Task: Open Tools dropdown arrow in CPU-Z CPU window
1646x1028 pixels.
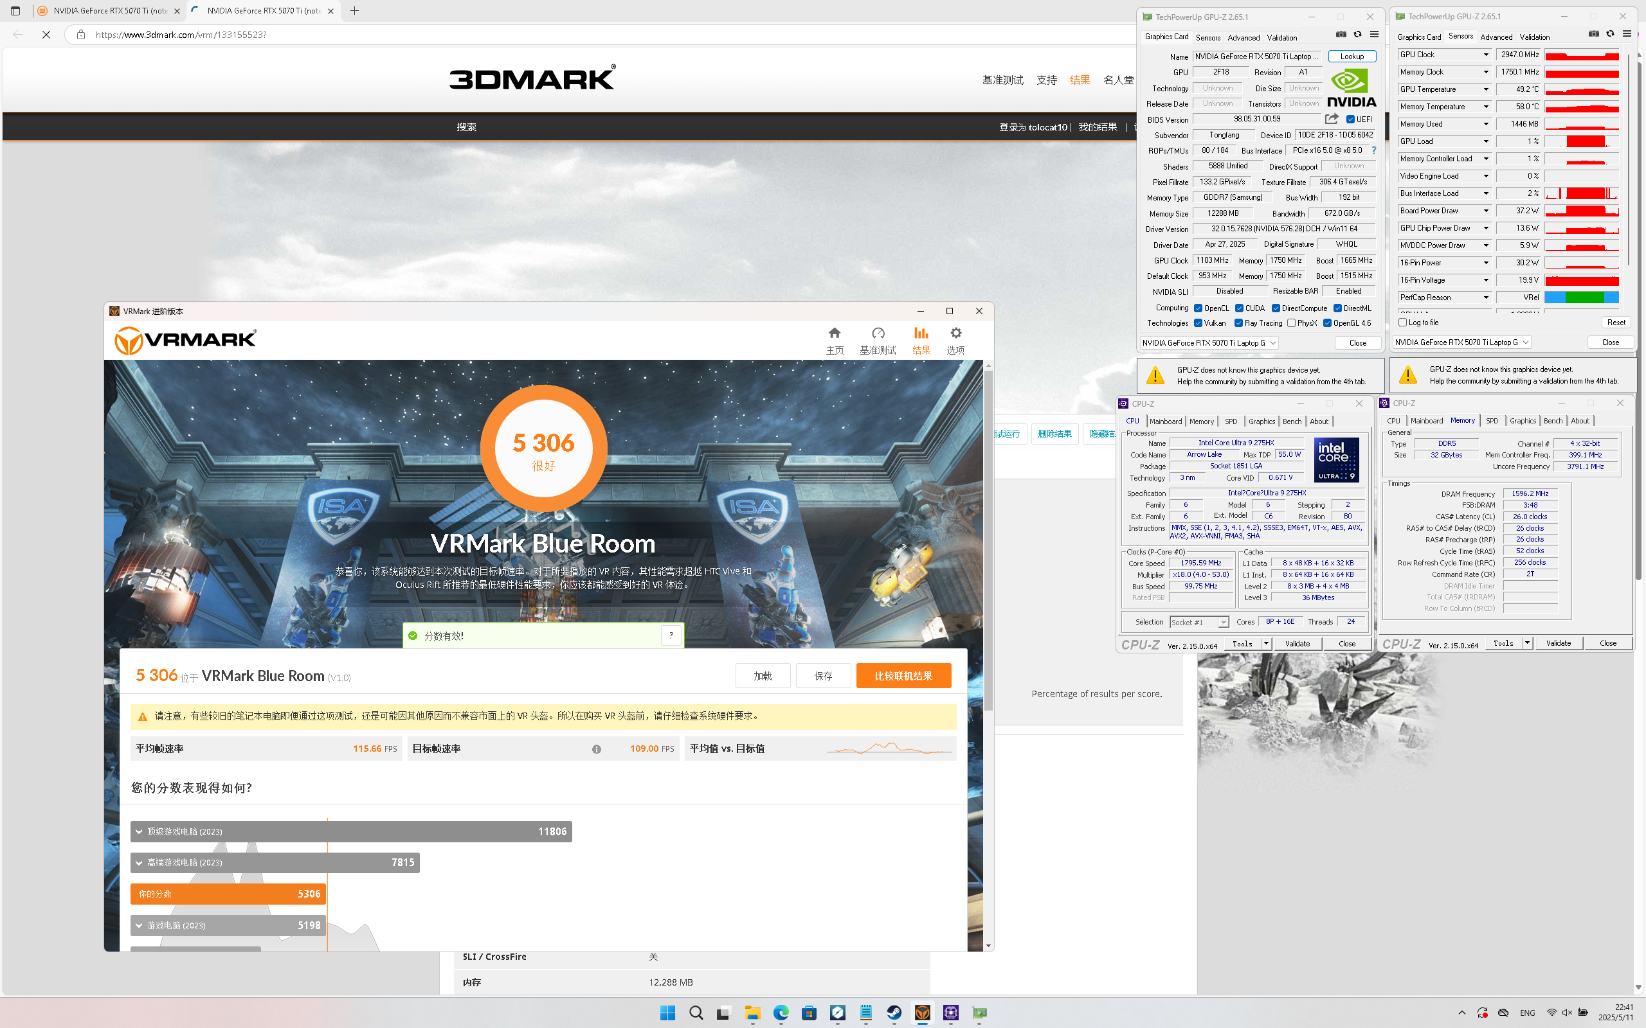Action: point(1266,643)
